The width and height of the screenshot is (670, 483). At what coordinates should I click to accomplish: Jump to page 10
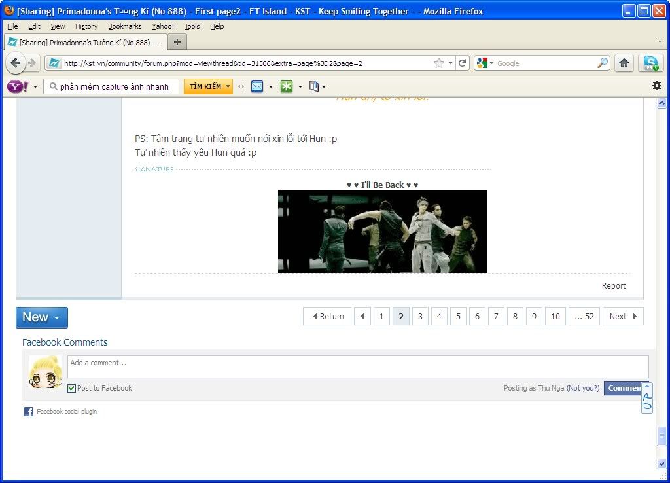[555, 316]
